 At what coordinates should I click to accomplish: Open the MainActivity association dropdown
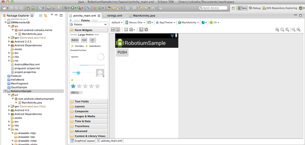[188, 22]
